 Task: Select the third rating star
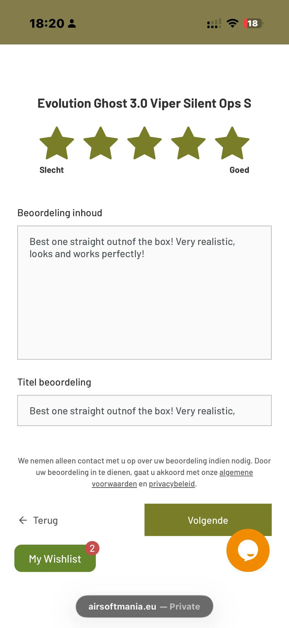[144, 143]
